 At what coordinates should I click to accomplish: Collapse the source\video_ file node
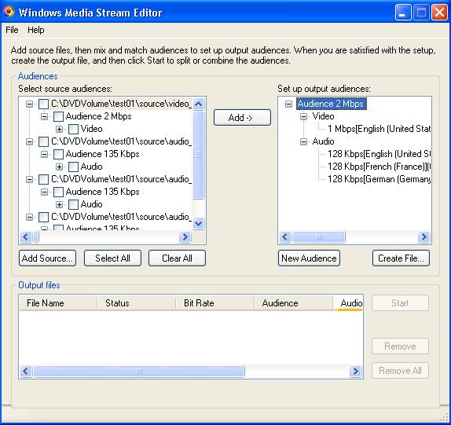pos(29,104)
